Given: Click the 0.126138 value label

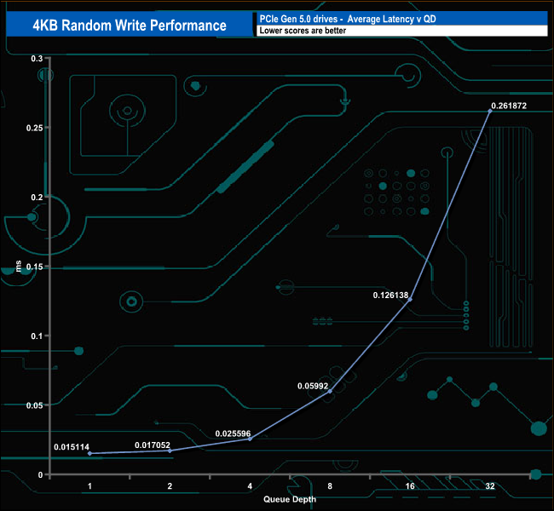Looking at the screenshot, I should (390, 296).
